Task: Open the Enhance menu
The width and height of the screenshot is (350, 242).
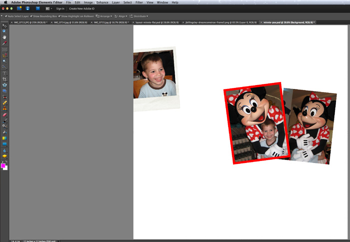Action: tap(102, 2)
